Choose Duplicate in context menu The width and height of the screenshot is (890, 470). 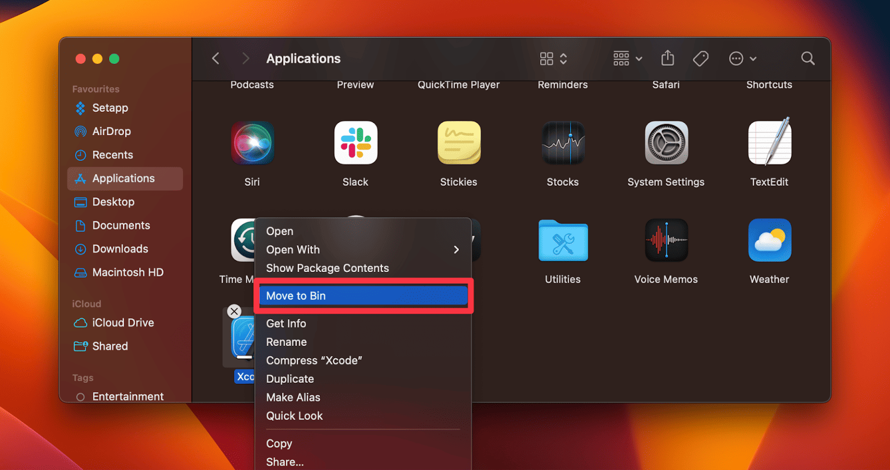tap(363, 379)
